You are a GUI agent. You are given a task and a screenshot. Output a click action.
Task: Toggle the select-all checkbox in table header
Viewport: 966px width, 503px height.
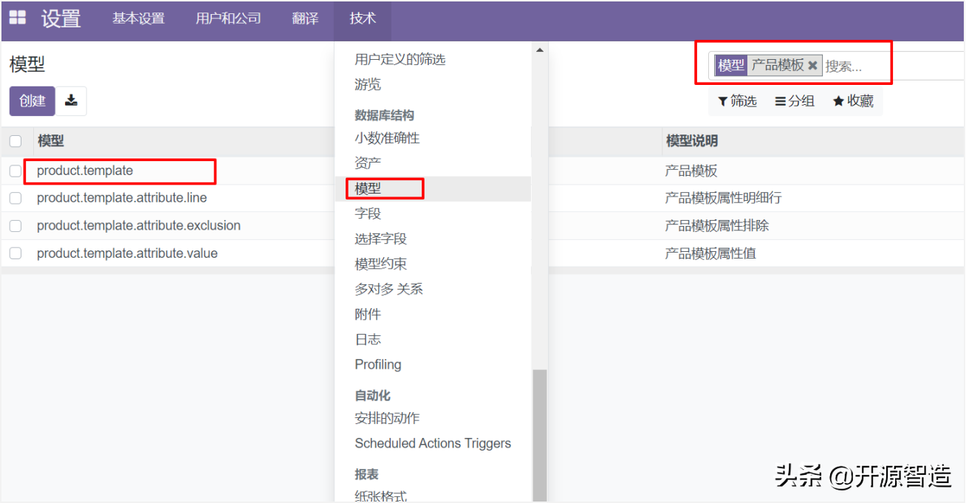(x=16, y=141)
